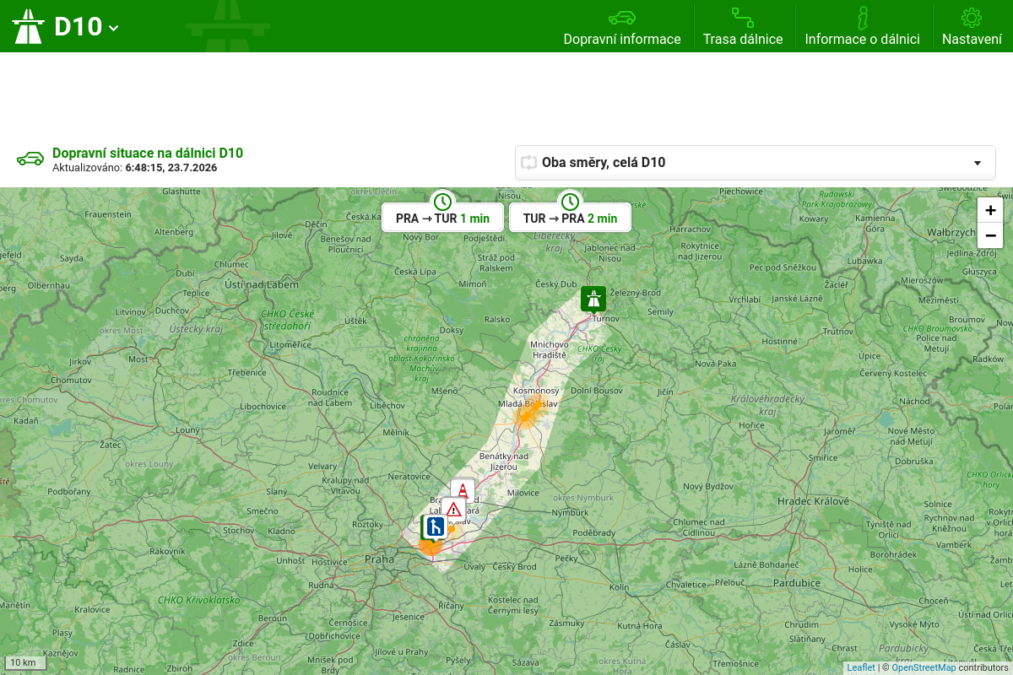
Task: Open the Informace o dálnici tab
Action: pos(862,26)
